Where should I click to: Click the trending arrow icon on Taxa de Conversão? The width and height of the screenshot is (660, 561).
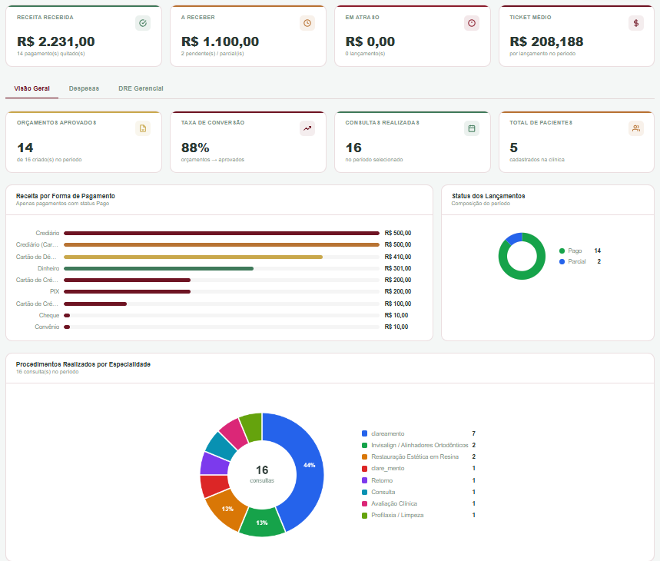(x=307, y=128)
